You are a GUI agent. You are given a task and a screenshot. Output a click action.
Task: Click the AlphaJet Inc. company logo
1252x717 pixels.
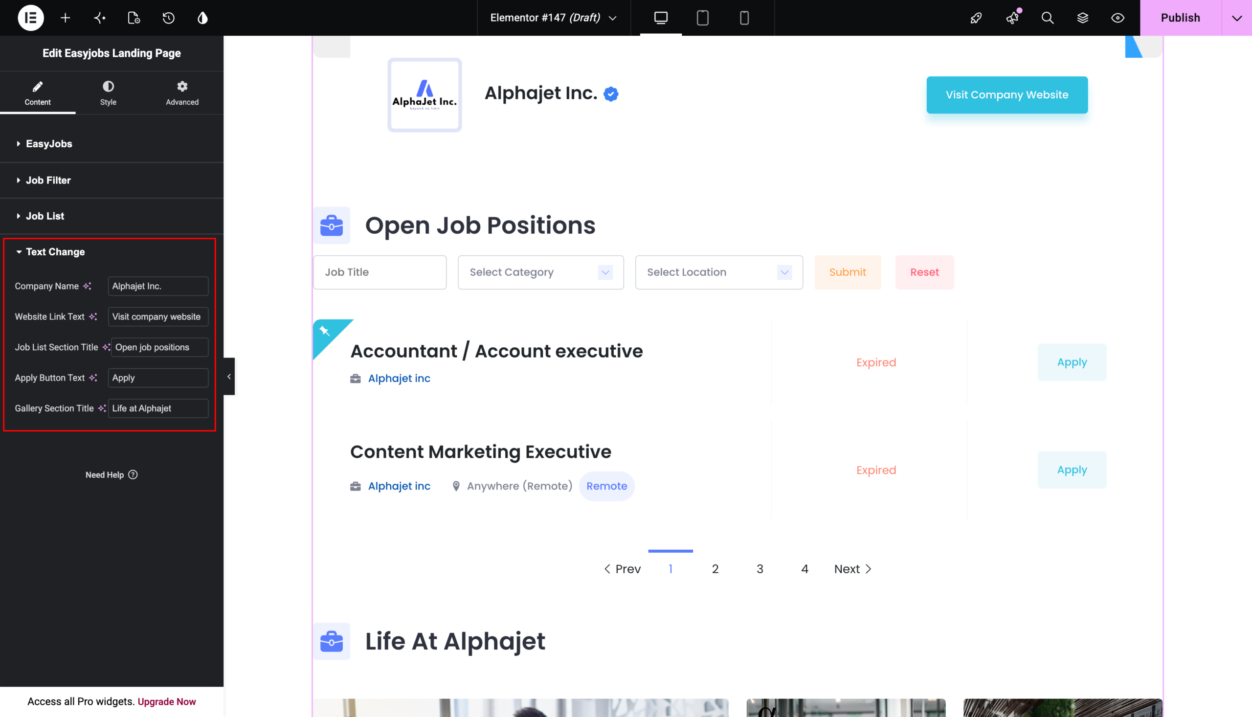tap(425, 95)
